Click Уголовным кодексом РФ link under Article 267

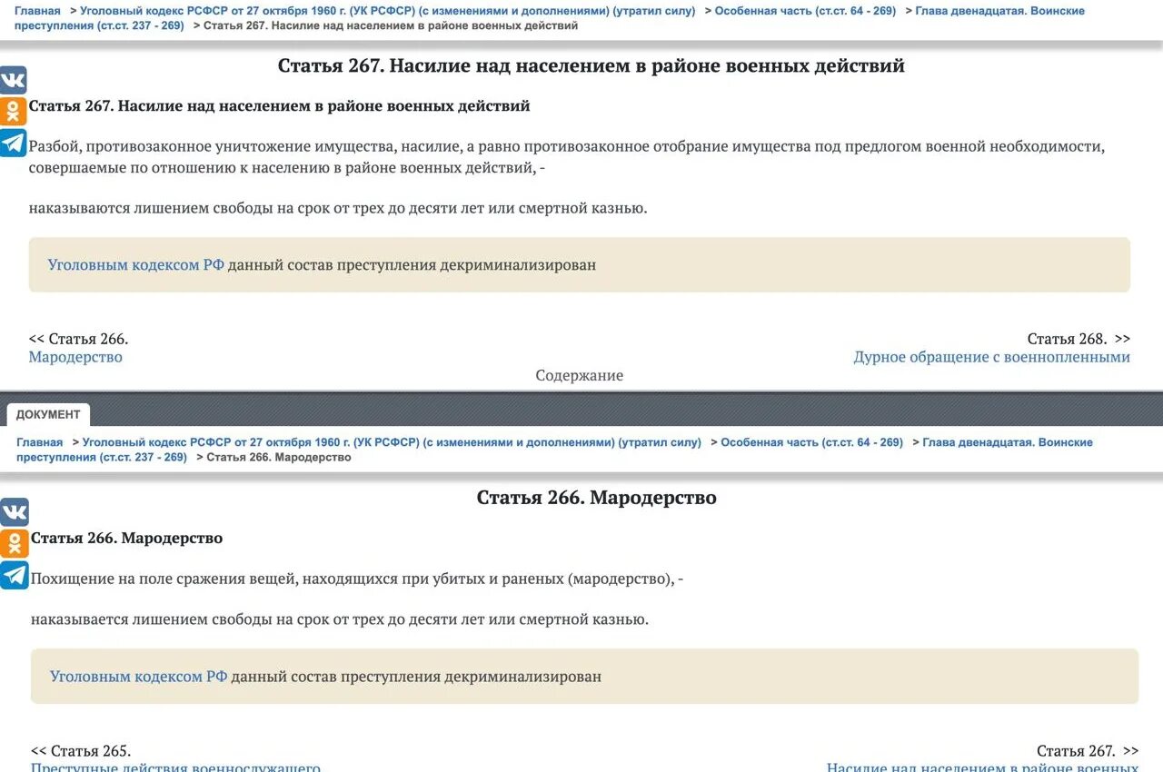pos(136,265)
